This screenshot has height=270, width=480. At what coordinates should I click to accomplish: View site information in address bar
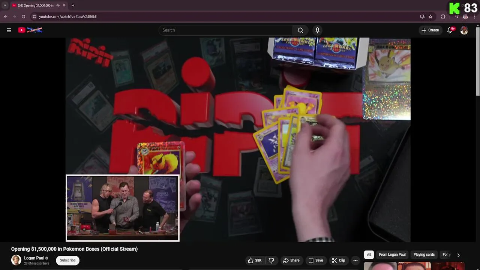(x=34, y=16)
